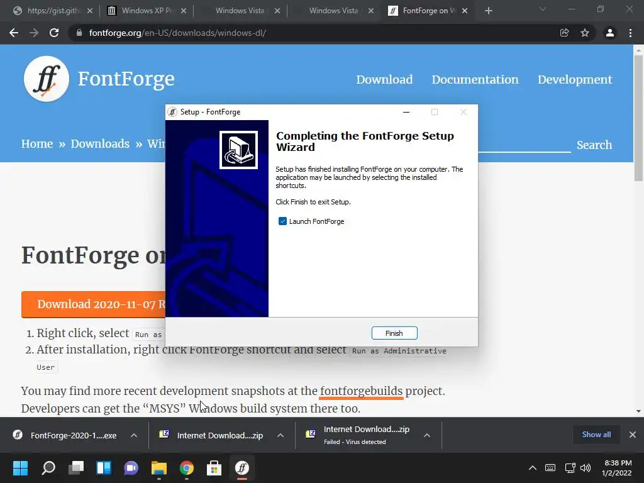Open Teams Chat from the taskbar
This screenshot has height=483, width=644.
click(x=131, y=468)
